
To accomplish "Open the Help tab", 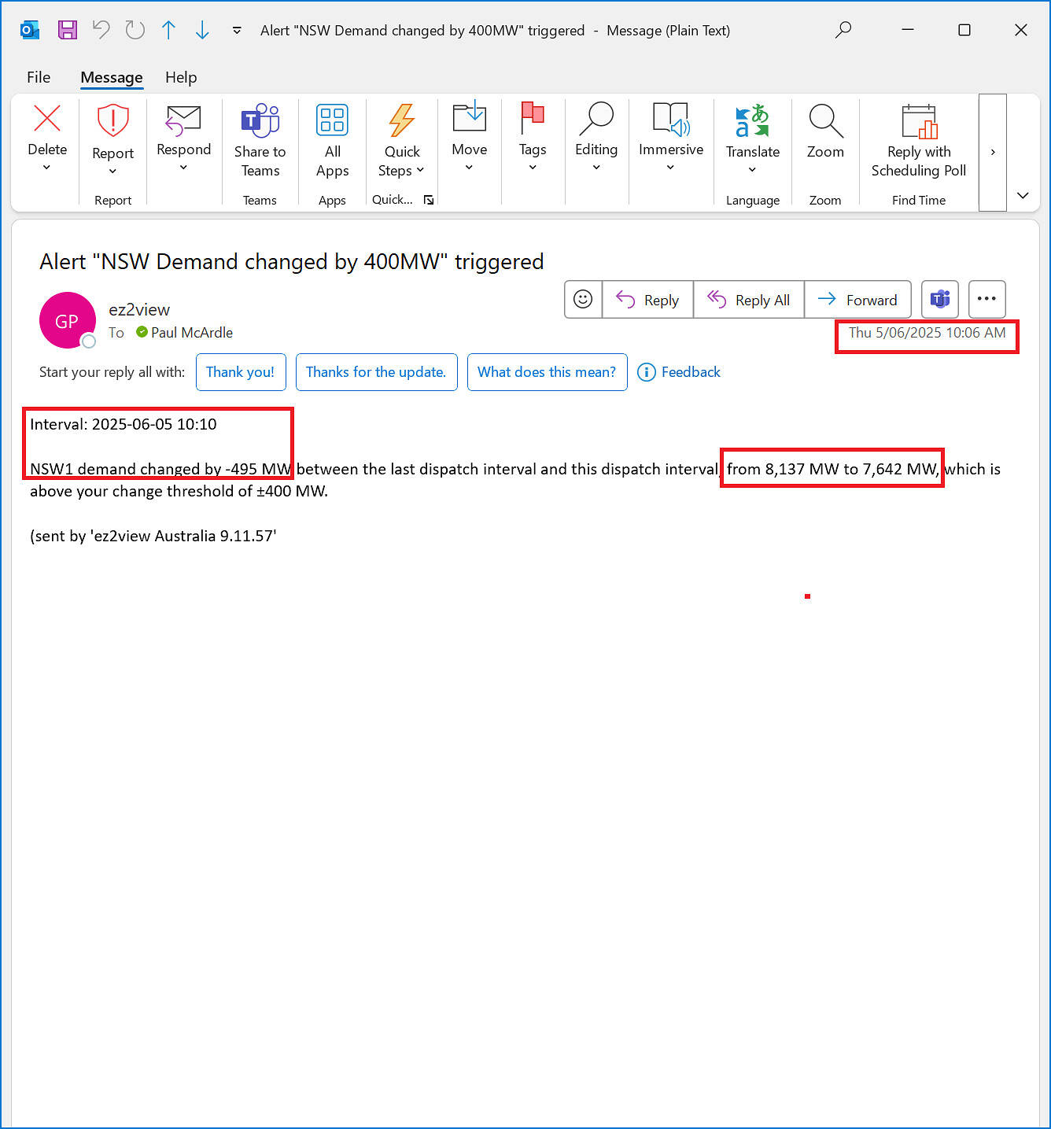I will pyautogui.click(x=181, y=77).
